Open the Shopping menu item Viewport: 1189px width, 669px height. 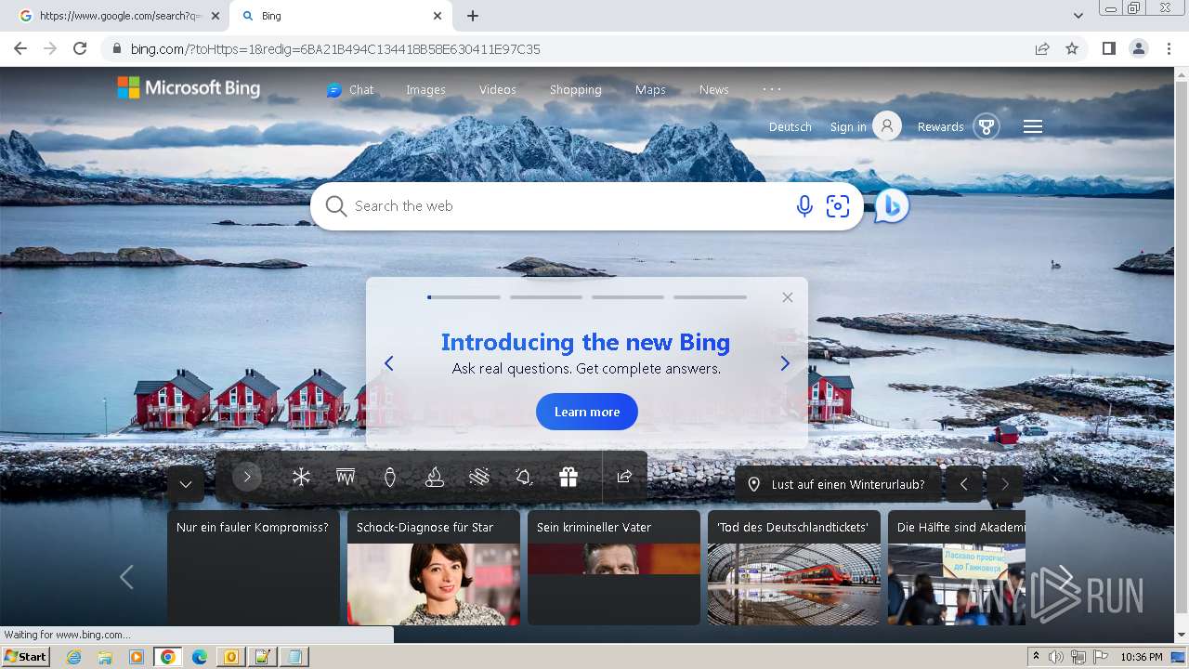[x=576, y=90]
